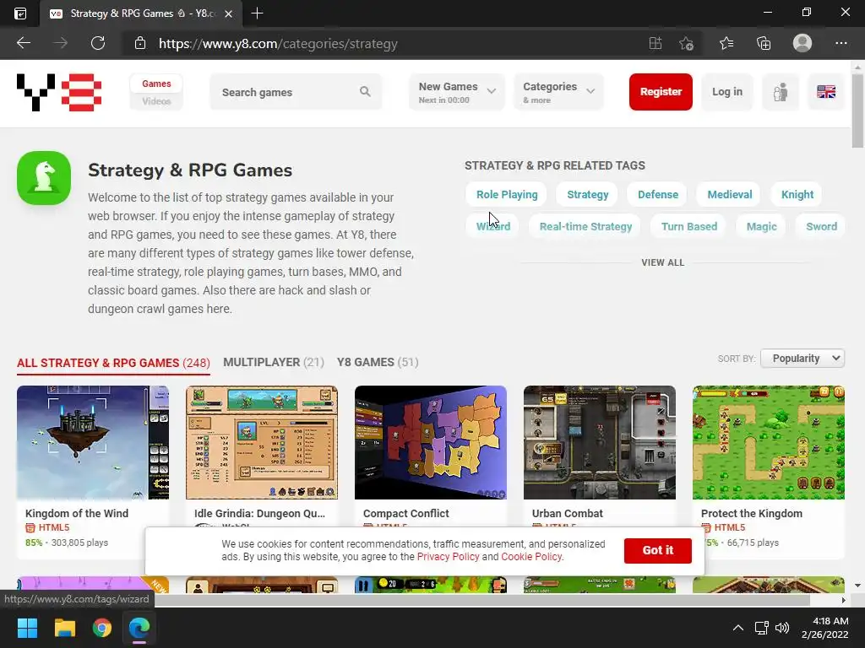Click the Wizard tag
The width and height of the screenshot is (865, 648).
493,226
